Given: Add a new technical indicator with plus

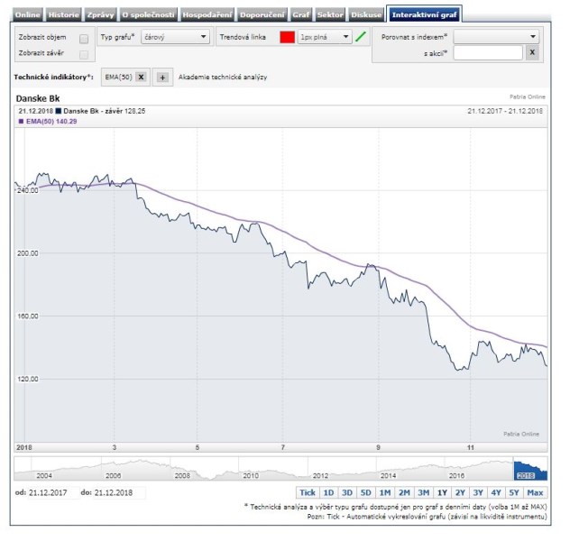Looking at the screenshot, I should pos(162,78).
